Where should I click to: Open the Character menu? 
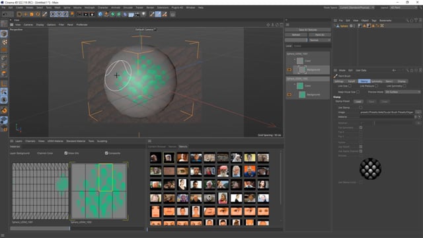click(x=103, y=7)
